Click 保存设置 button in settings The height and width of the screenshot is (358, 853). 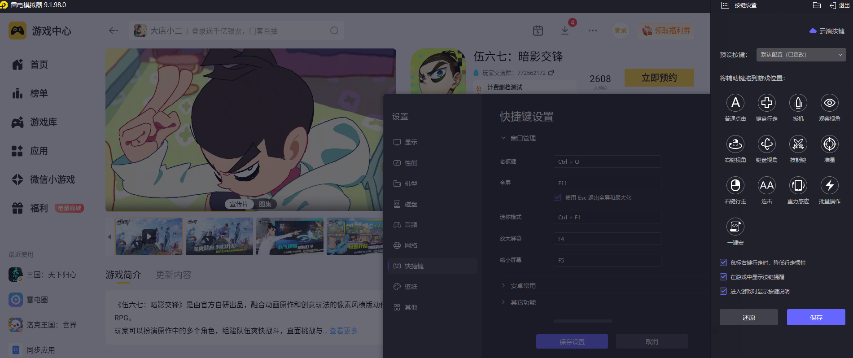572,341
